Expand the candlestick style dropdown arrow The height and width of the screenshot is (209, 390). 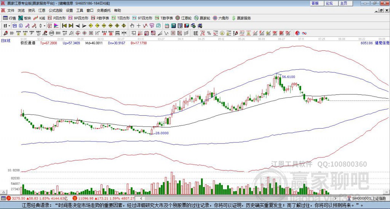tap(45, 26)
